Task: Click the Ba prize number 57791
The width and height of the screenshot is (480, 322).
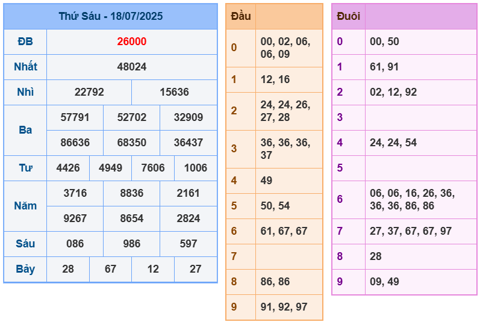Action: click(x=75, y=117)
